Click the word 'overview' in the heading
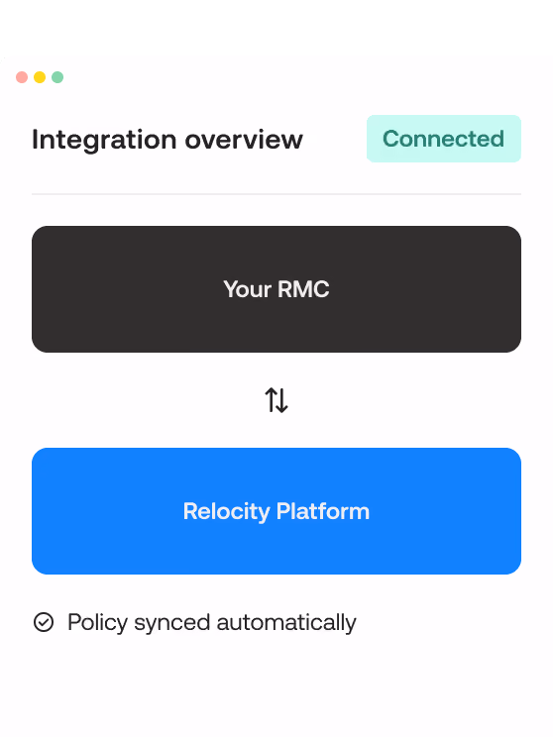This screenshot has height=737, width=553. coord(244,140)
